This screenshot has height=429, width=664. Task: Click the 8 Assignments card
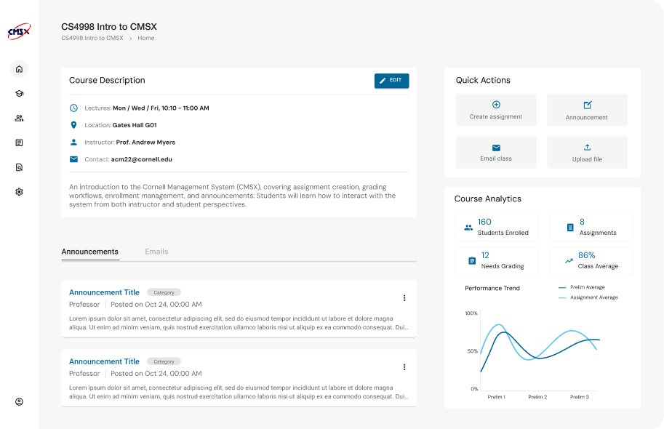(x=591, y=228)
